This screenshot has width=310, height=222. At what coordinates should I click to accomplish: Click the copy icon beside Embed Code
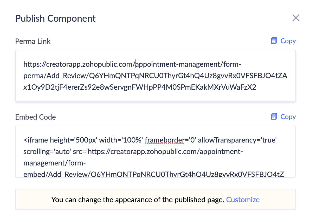(x=273, y=117)
